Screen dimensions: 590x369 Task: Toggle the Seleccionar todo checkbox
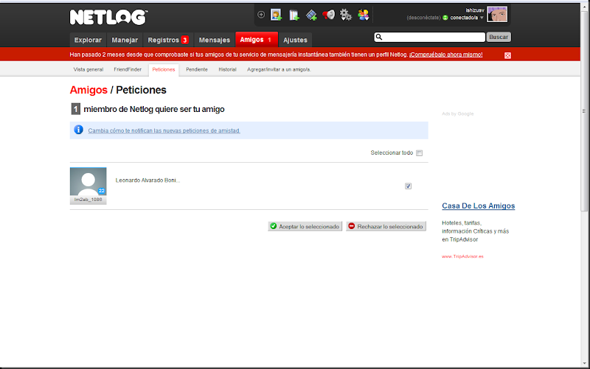click(x=419, y=153)
